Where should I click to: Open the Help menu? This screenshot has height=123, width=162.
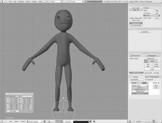coord(40,2)
